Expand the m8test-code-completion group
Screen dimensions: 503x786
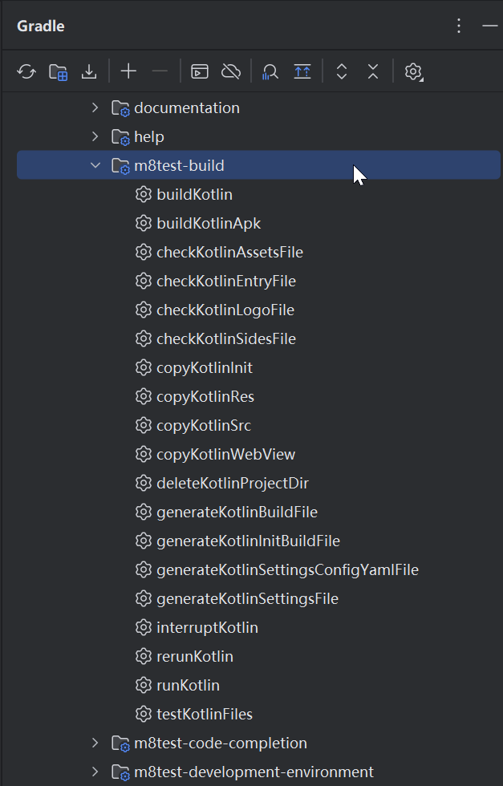coord(95,743)
